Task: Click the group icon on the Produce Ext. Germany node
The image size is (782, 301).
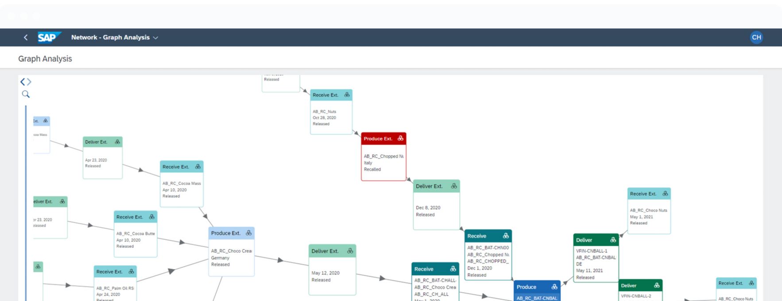Action: (248, 233)
